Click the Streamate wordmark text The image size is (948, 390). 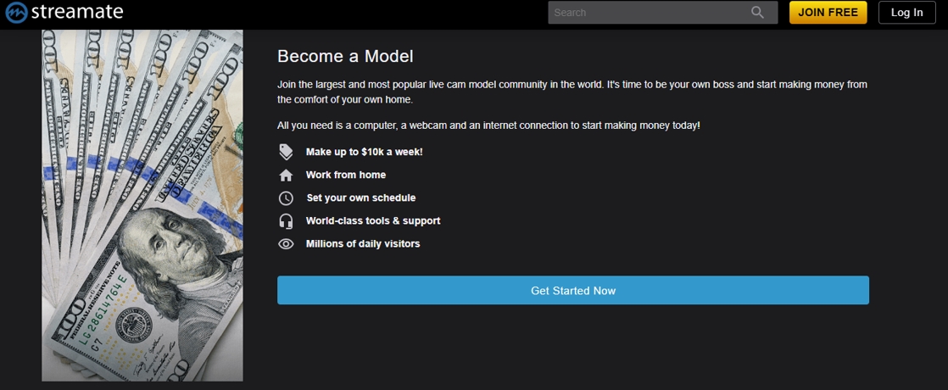pyautogui.click(x=77, y=12)
